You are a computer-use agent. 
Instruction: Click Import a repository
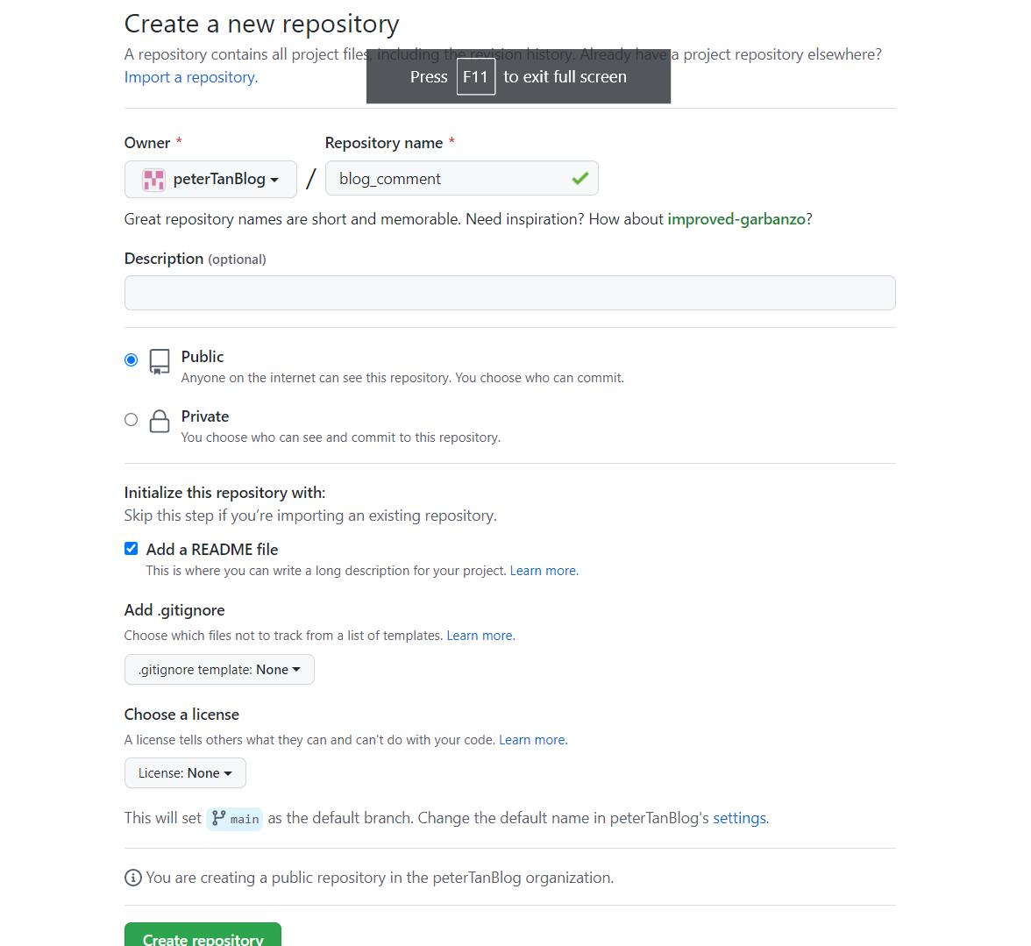coord(189,77)
